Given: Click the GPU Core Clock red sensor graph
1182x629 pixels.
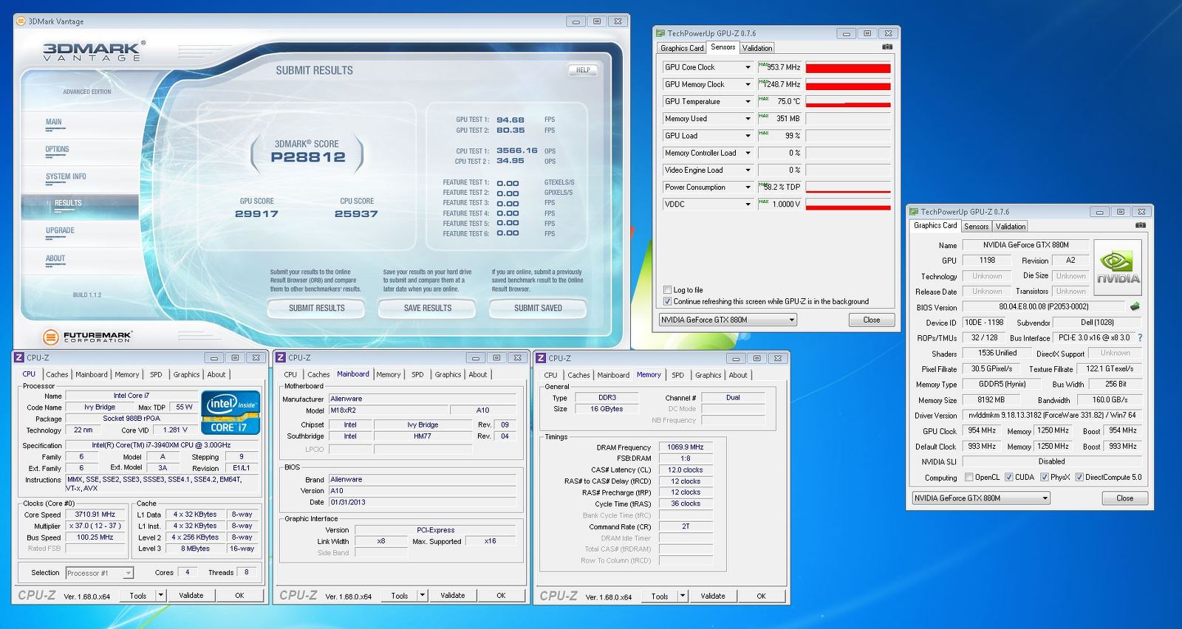Looking at the screenshot, I should [848, 68].
